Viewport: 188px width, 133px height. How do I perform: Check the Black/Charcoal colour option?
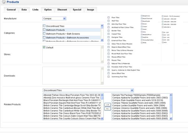(x=142, y=18)
